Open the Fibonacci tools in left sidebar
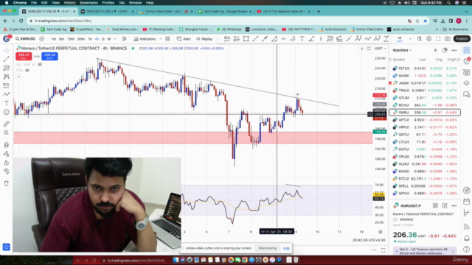Viewport: 472px width, 265px height. click(x=7, y=68)
